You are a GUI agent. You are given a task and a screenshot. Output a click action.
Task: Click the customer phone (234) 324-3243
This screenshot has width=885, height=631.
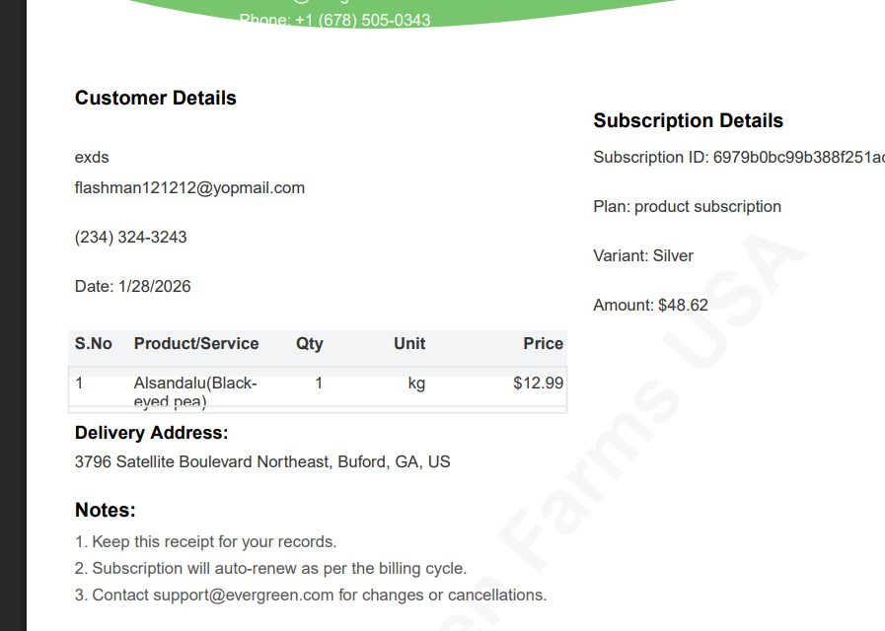pyautogui.click(x=130, y=237)
